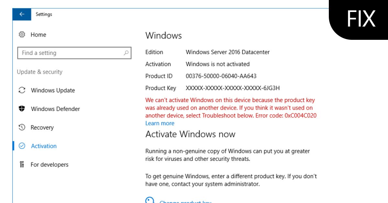
Task: Select For developers in the sidebar
Action: pos(49,164)
